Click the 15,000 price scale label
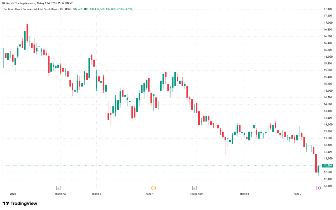The image size is (336, 210). 328,91
